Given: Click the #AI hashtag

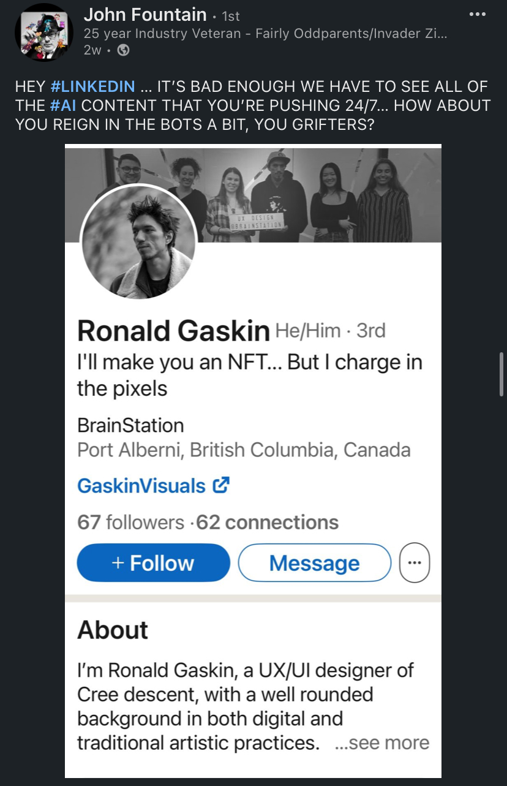Looking at the screenshot, I should click(x=64, y=105).
